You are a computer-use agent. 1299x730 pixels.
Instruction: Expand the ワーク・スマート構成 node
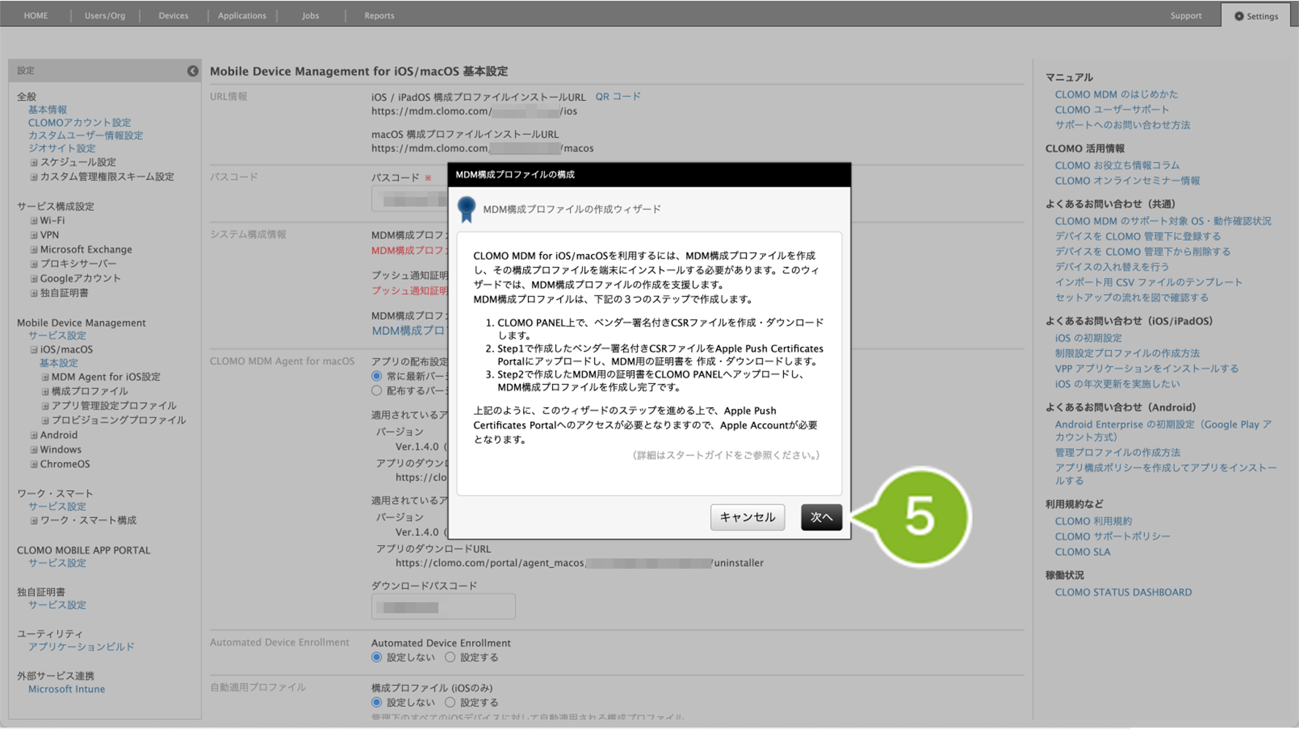(x=34, y=520)
